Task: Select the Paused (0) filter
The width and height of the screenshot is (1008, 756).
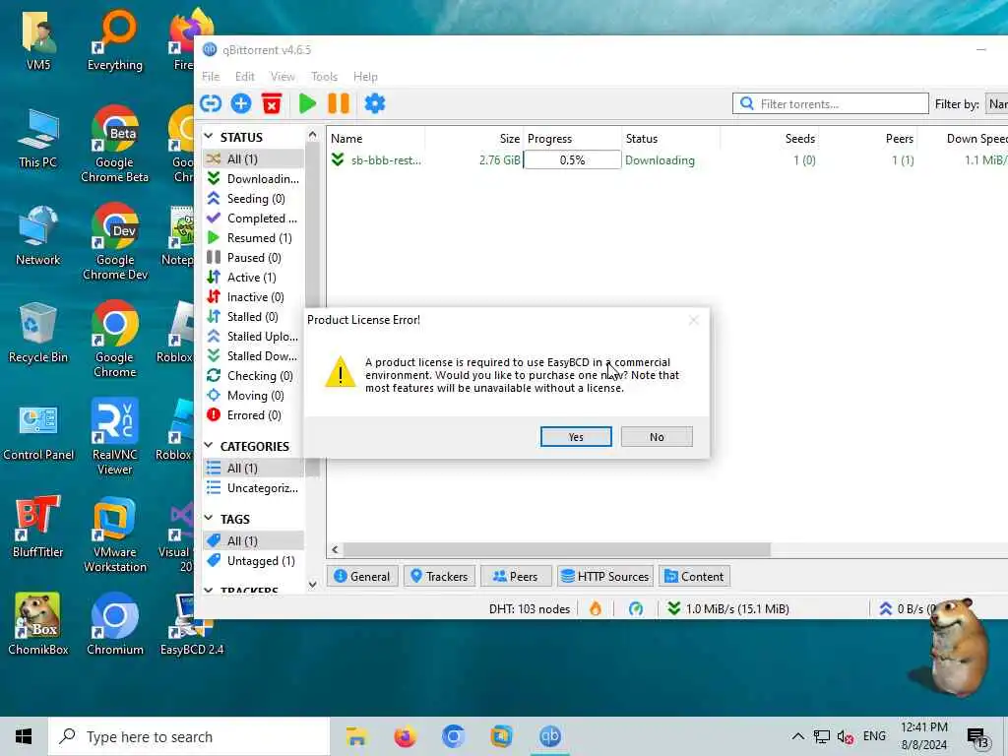Action: pos(253,258)
